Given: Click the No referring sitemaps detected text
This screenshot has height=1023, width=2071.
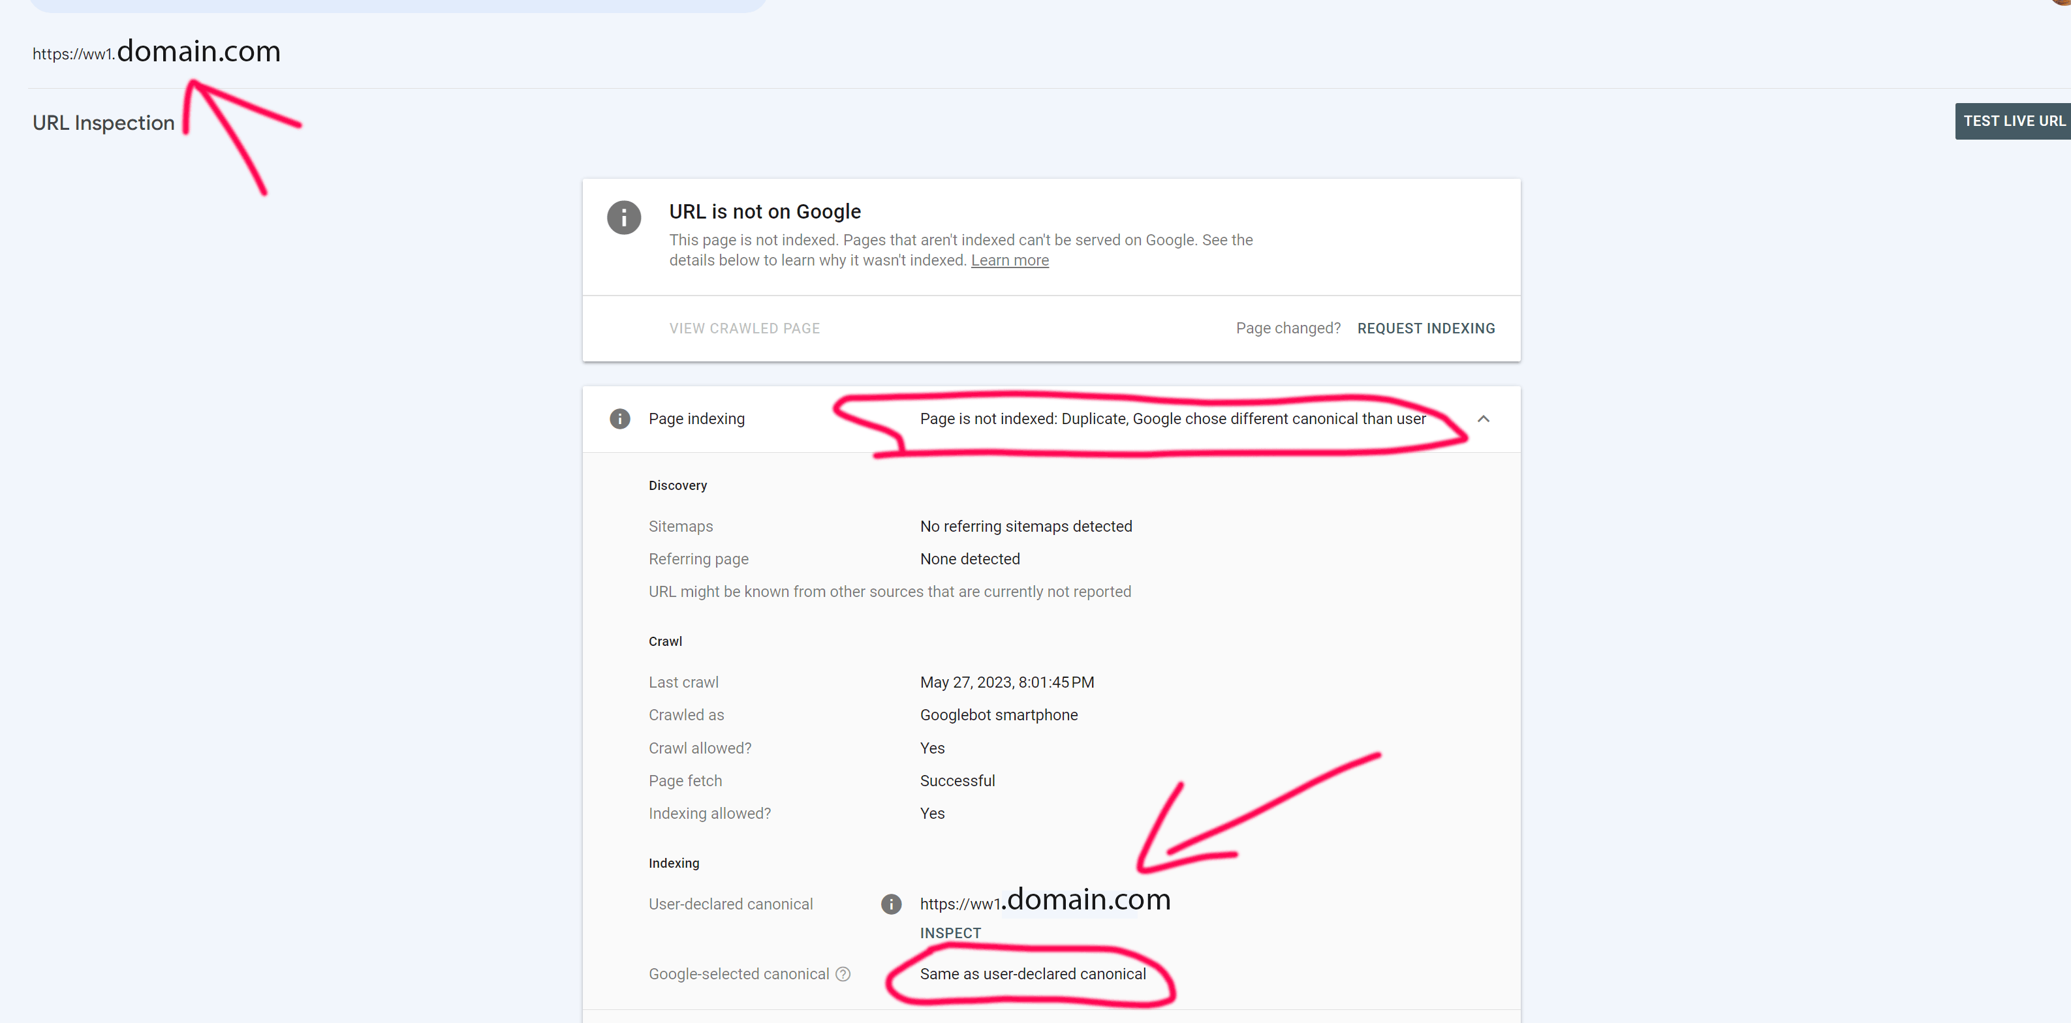Looking at the screenshot, I should (x=1026, y=527).
